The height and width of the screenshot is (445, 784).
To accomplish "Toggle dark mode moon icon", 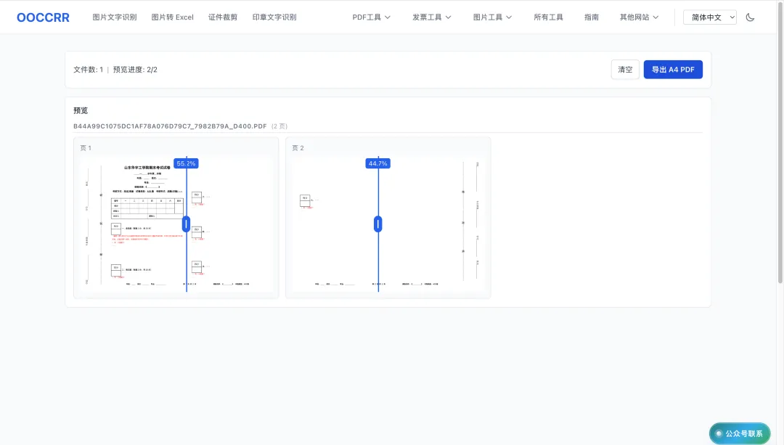I will pyautogui.click(x=750, y=17).
